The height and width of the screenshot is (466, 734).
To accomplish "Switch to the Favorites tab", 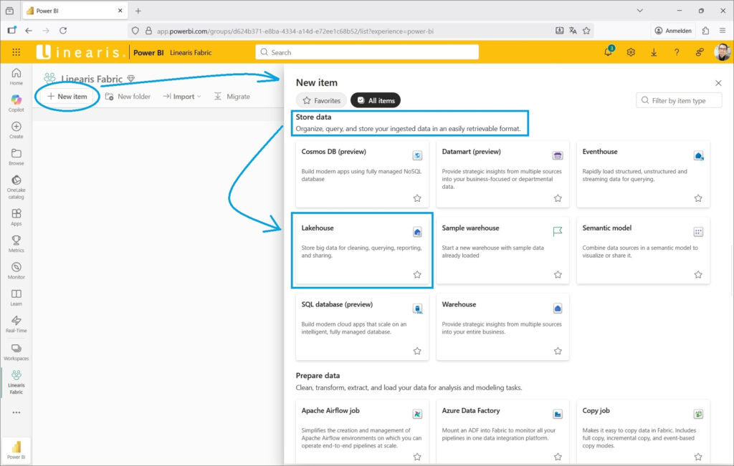I will 321,101.
